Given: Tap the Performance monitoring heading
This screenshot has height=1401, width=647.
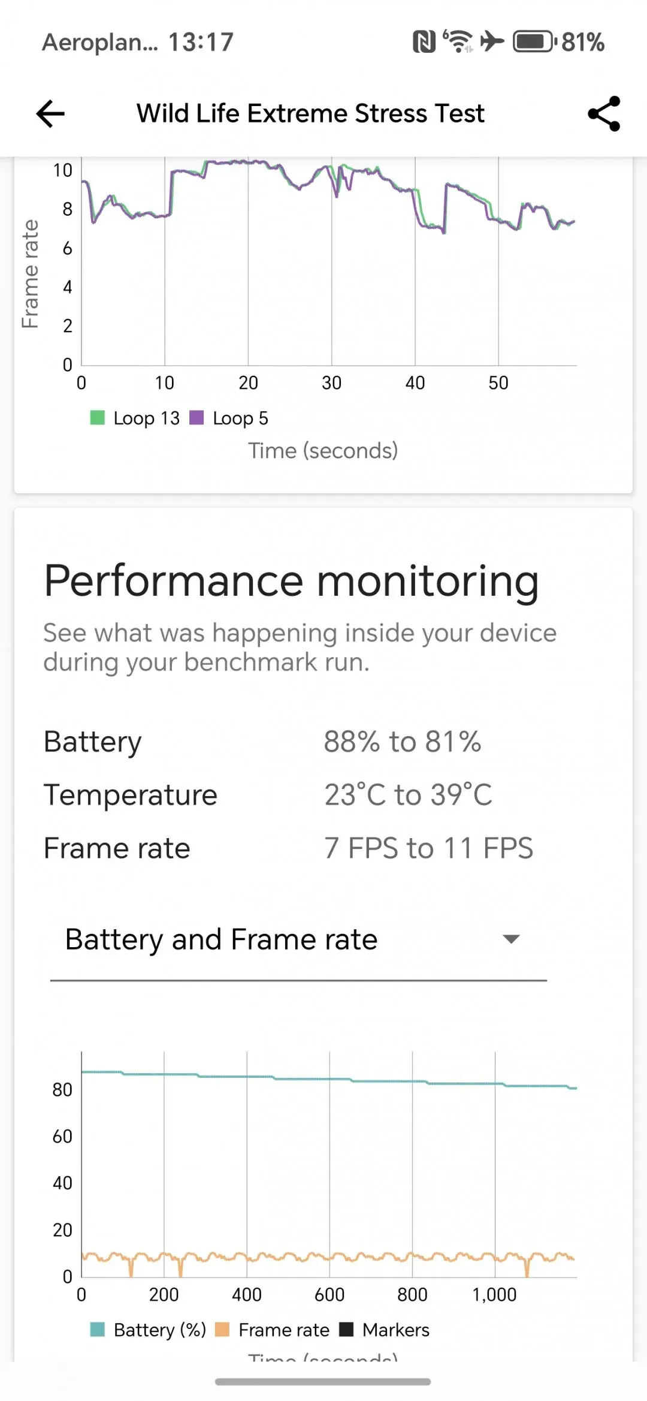Looking at the screenshot, I should (x=291, y=581).
